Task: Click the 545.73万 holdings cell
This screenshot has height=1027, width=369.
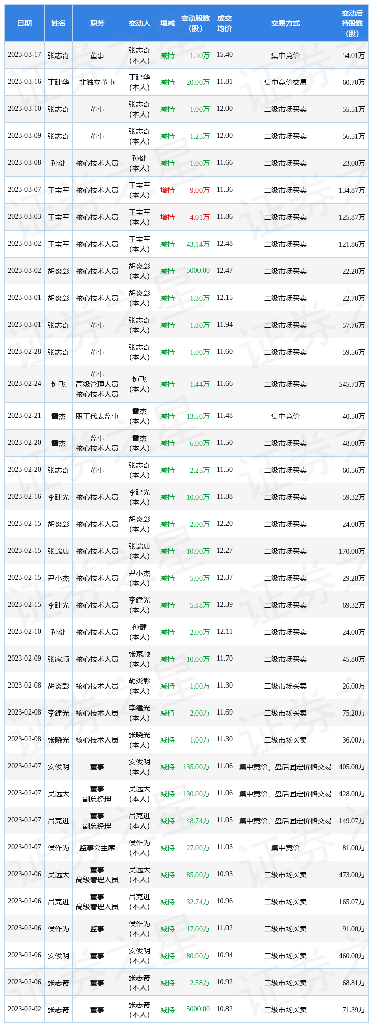Action: click(352, 384)
